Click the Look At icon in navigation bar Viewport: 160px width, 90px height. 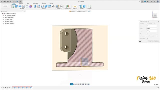[74, 84]
